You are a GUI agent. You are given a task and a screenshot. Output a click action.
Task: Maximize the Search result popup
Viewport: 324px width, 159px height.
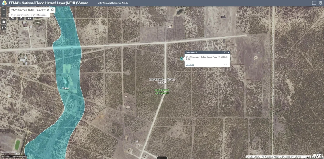pos(225,52)
